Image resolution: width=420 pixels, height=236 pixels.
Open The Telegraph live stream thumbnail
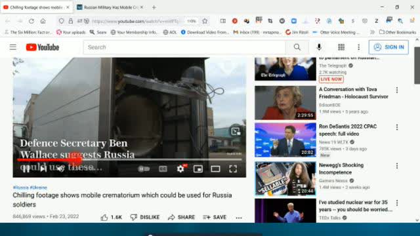coord(285,69)
